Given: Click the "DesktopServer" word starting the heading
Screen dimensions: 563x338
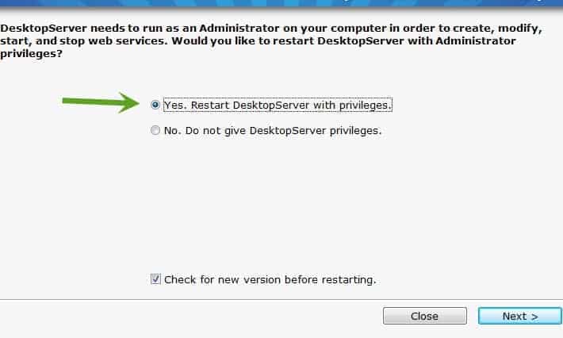Looking at the screenshot, I should [x=44, y=28].
